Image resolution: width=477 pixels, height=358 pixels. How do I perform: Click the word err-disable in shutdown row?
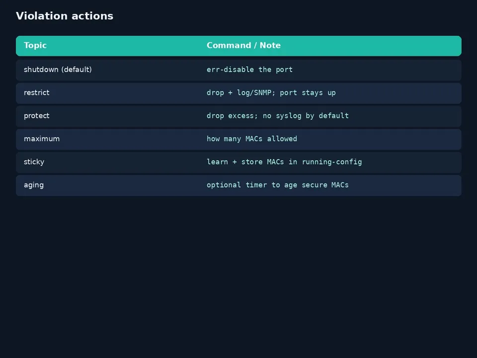(230, 70)
